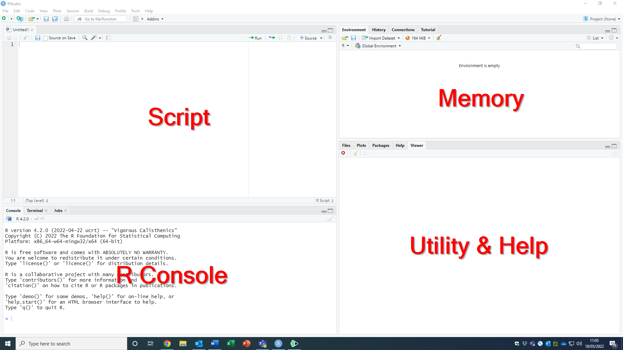This screenshot has height=350, width=623.
Task: Load a workspace in the Environment pane
Action: point(345,38)
